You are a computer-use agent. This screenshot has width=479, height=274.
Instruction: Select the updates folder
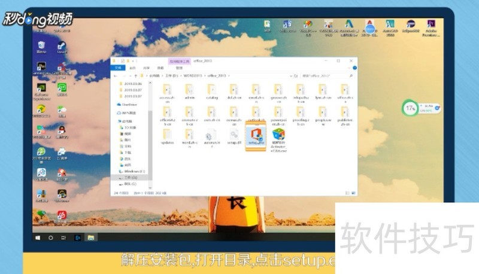tap(167, 136)
